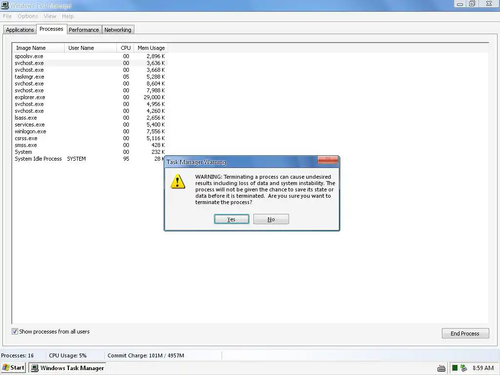Screen dimensions: 500x375
Task: Open the Start menu
Action: pyautogui.click(x=13, y=368)
